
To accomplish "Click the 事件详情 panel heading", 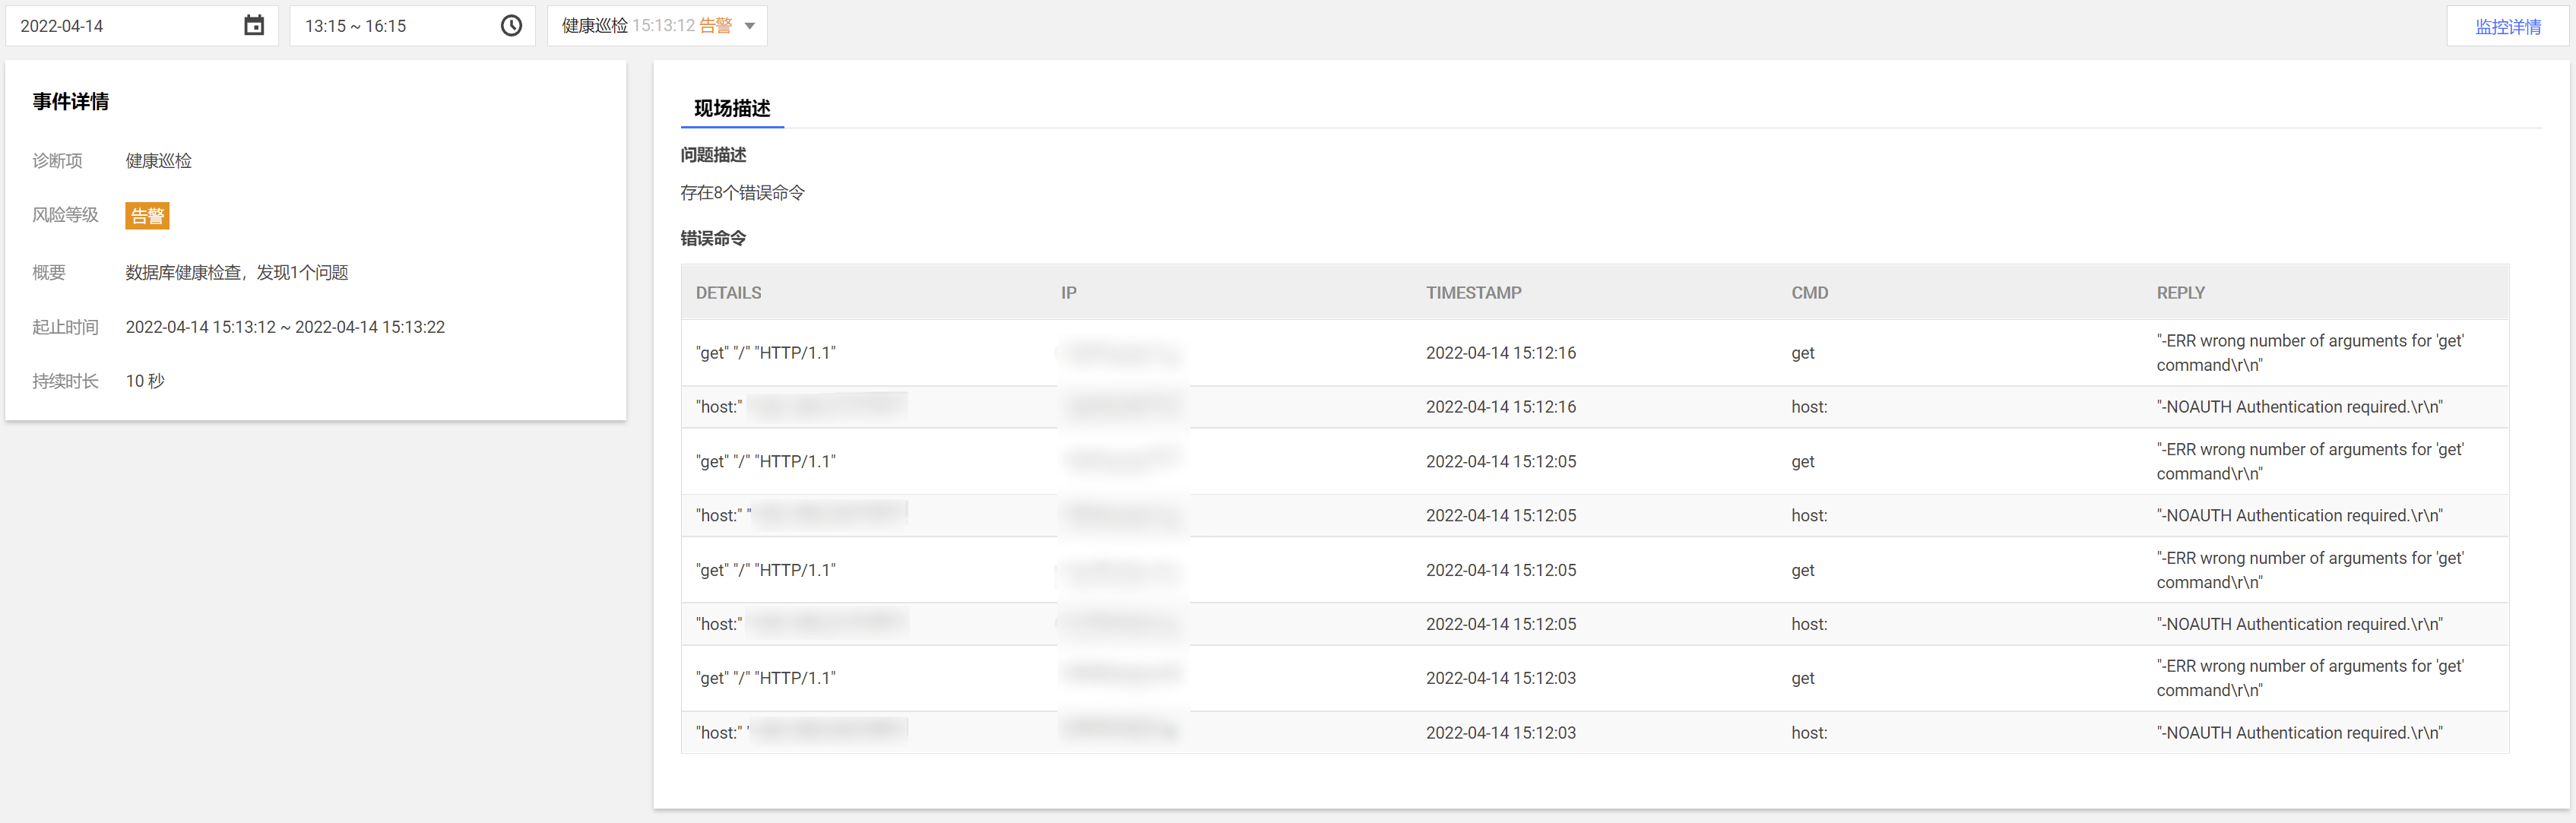I will [70, 102].
